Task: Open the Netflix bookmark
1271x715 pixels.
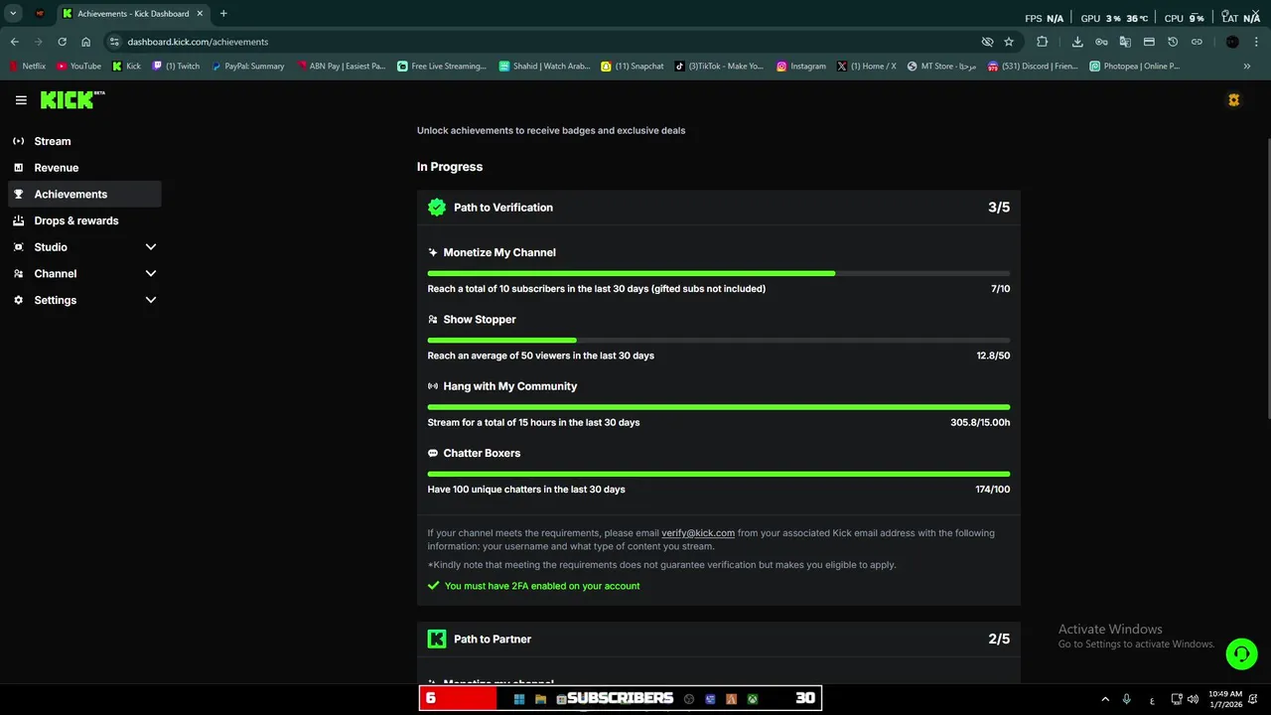Action: coord(27,67)
